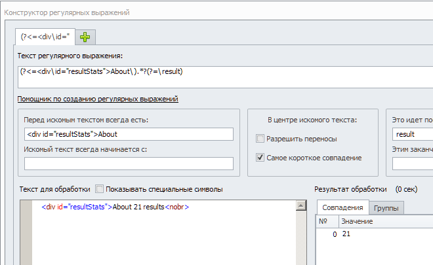This screenshot has width=433, height=265.
Task: Select the '(?<=<div\ id="' expression tab
Action: click(45, 36)
